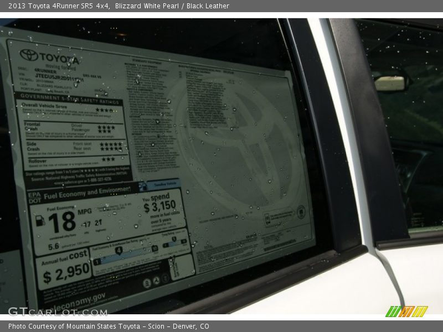The width and height of the screenshot is (443, 332).
Task: Click the QR code box on the fuel label
Action: [182, 267]
